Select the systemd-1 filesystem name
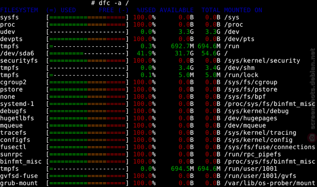The width and height of the screenshot is (317, 187). [17, 104]
